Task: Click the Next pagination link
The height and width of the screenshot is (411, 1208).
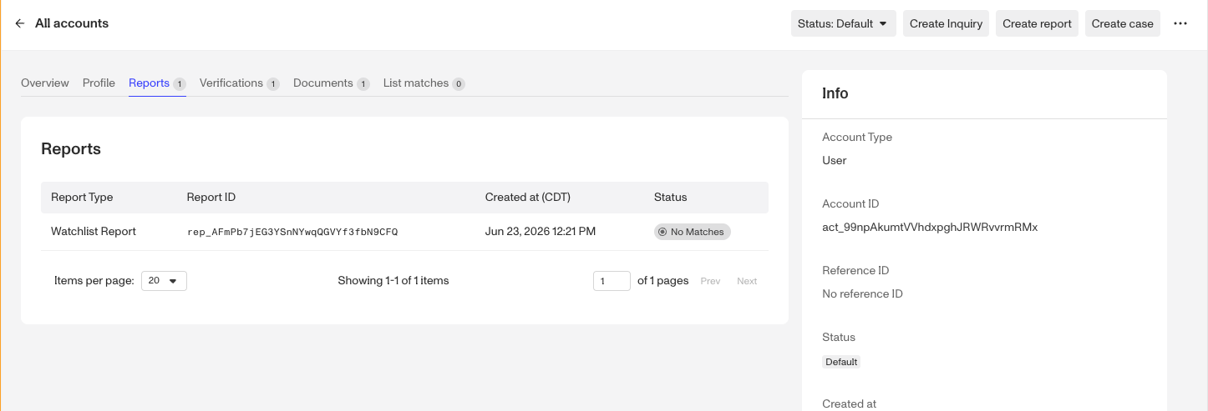Action: (747, 281)
